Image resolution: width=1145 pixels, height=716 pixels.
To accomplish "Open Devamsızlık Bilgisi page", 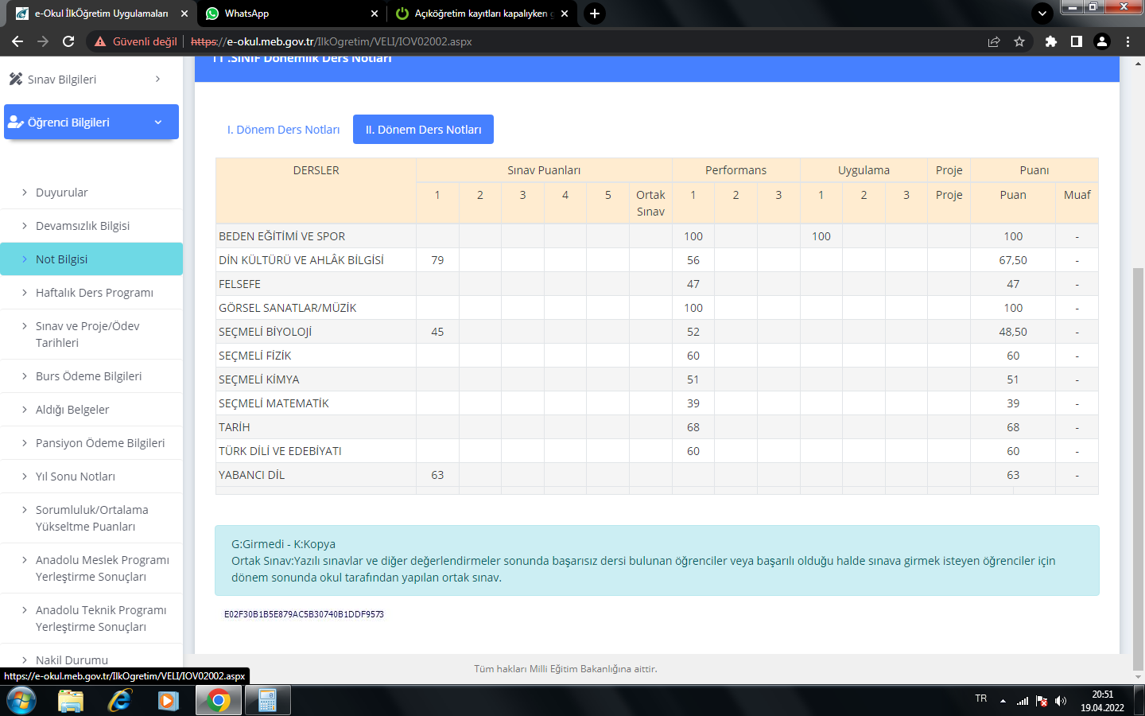I will 91,226.
